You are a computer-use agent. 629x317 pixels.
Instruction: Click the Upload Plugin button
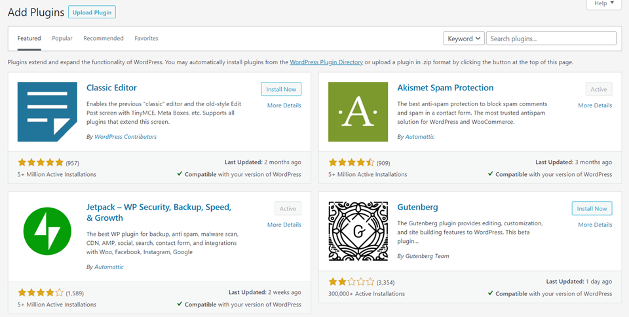click(92, 12)
